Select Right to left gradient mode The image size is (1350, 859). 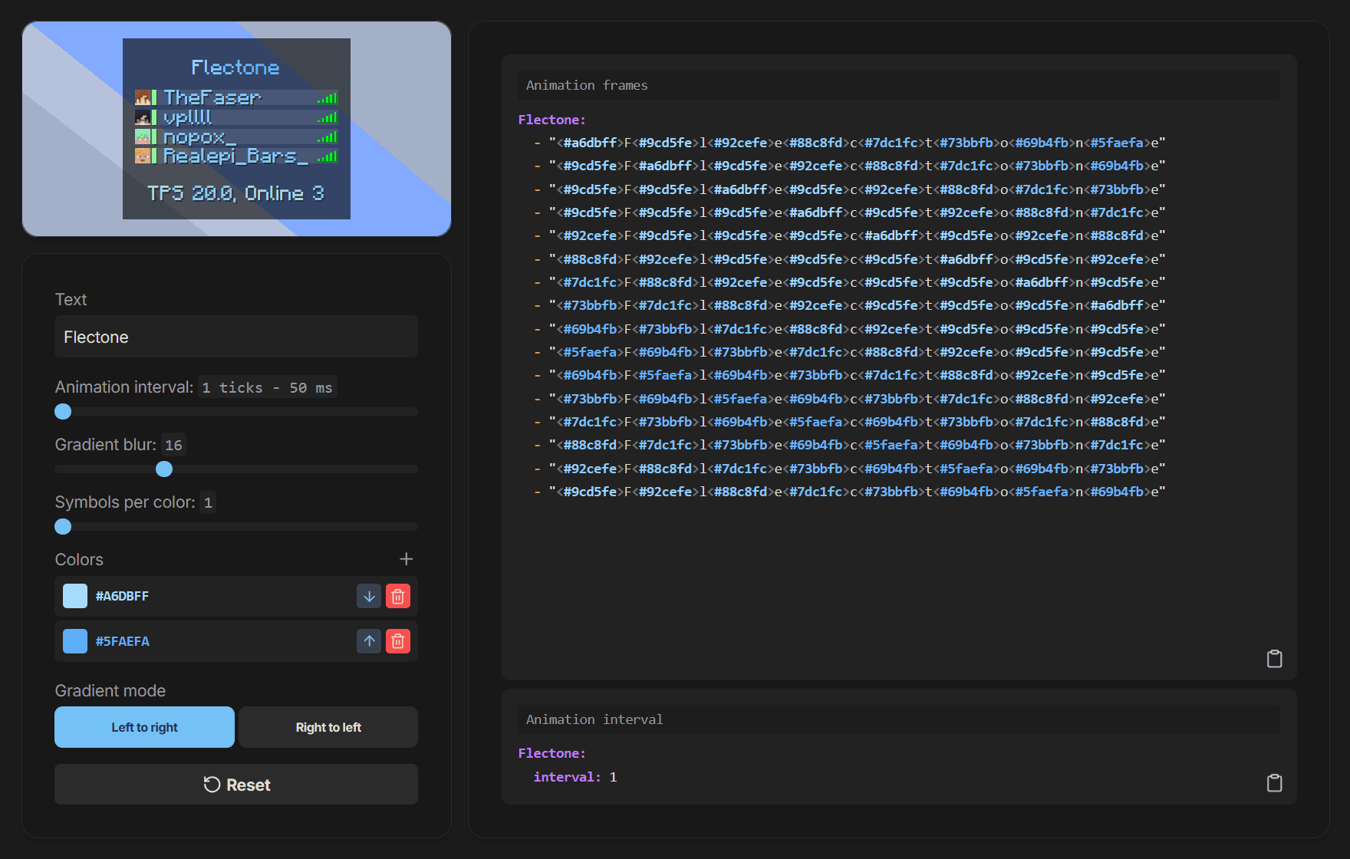click(328, 727)
